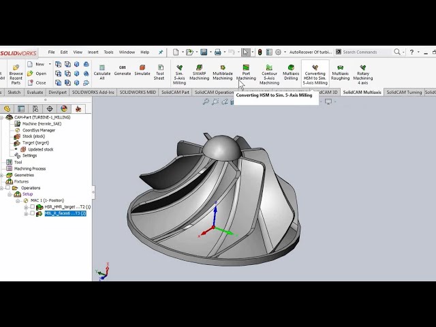
Task: Open the DimXpertManager crosshair tab
Action: (x=50, y=109)
